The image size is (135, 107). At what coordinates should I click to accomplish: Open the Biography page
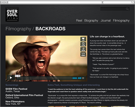pos(91,20)
